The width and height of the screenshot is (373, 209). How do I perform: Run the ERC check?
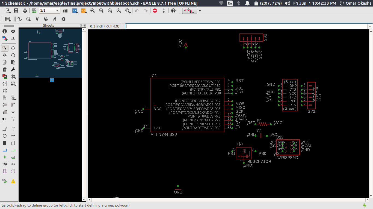(x=5, y=181)
